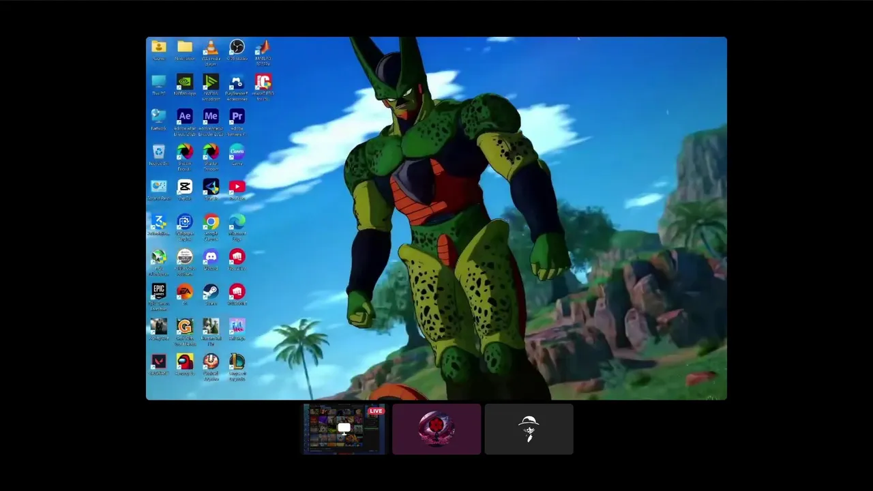Launch OBS Studio from desktop
Image resolution: width=873 pixels, height=491 pixels.
pos(237,49)
